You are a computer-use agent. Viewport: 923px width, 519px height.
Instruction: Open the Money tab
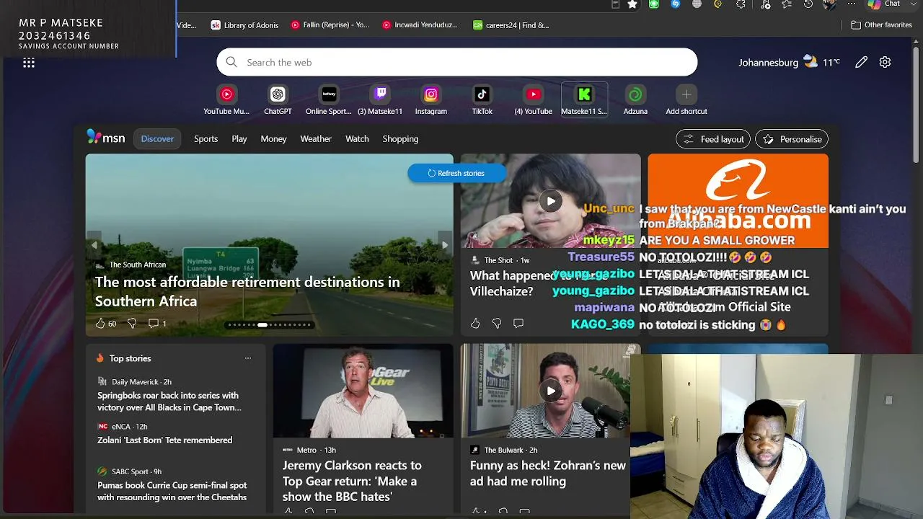coord(273,139)
